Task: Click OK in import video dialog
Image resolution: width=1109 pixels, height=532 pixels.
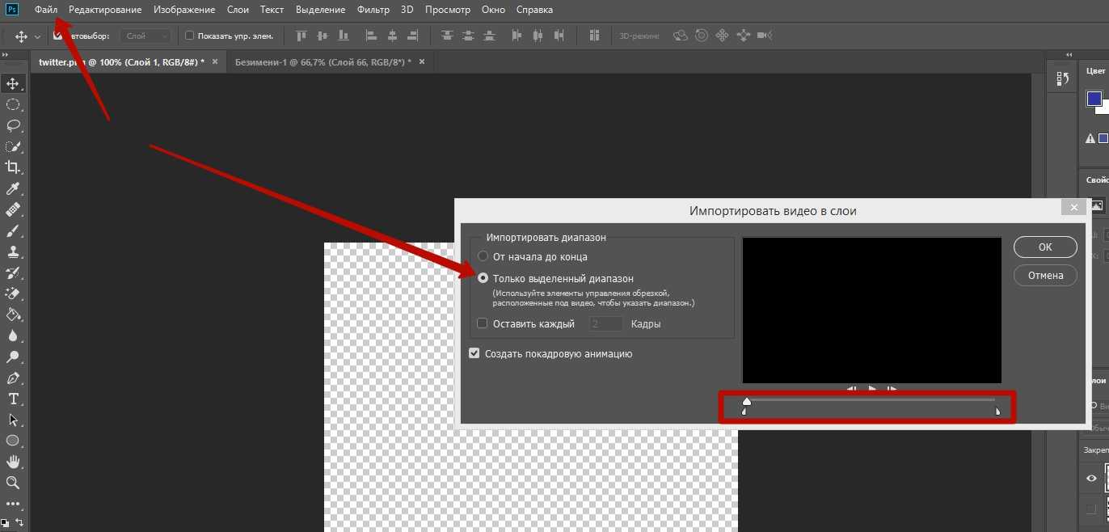Action: (x=1044, y=247)
